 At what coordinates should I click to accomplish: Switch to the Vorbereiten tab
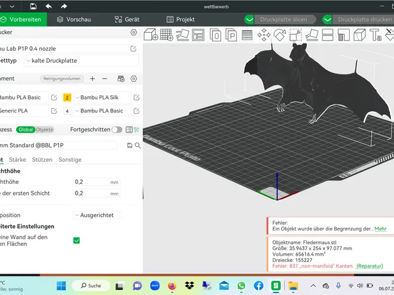tap(23, 20)
